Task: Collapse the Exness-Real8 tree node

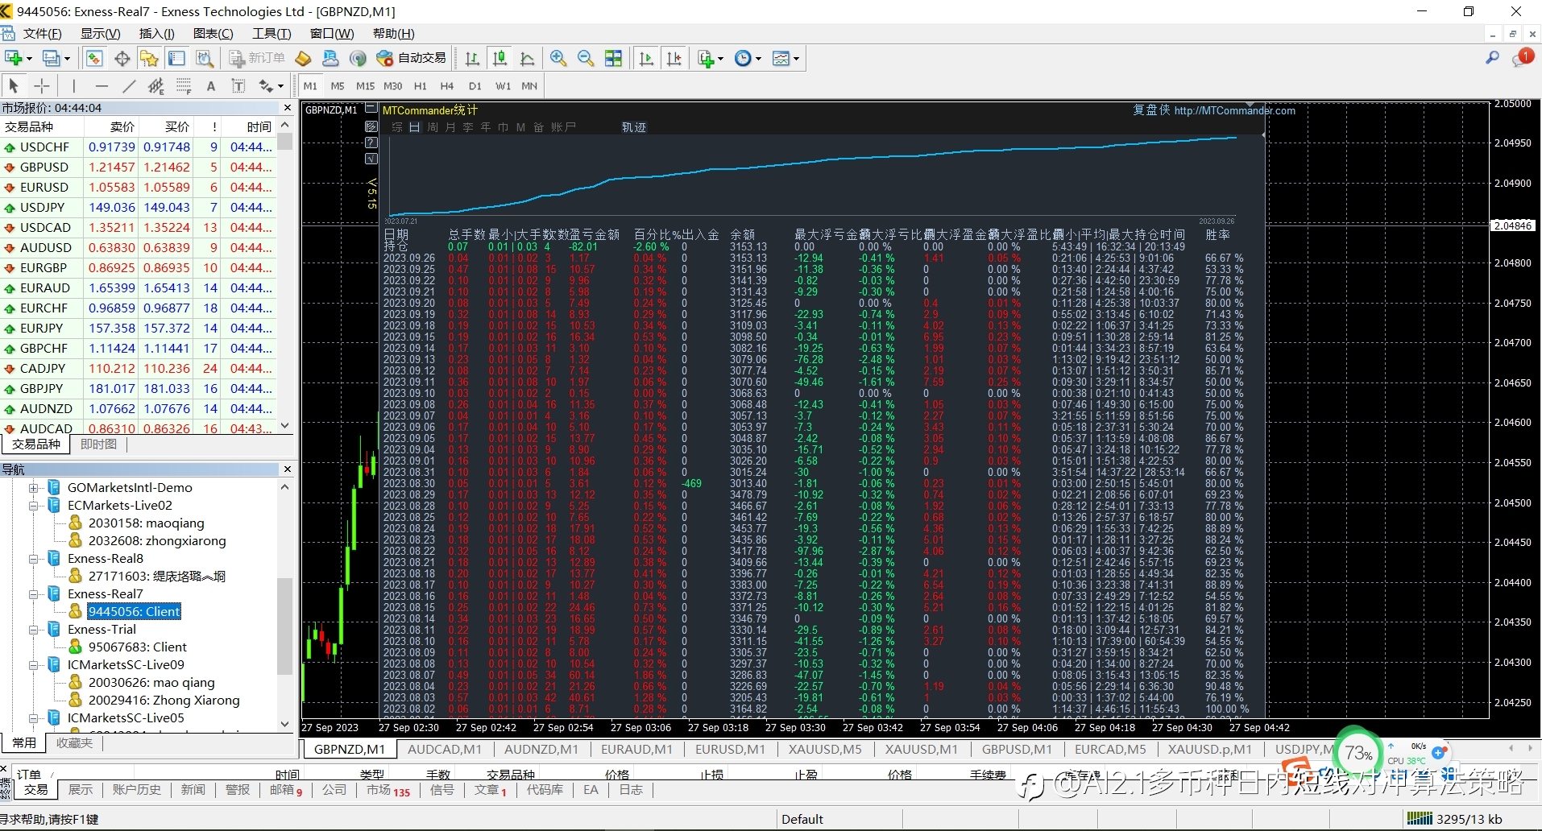Action: pyautogui.click(x=33, y=559)
